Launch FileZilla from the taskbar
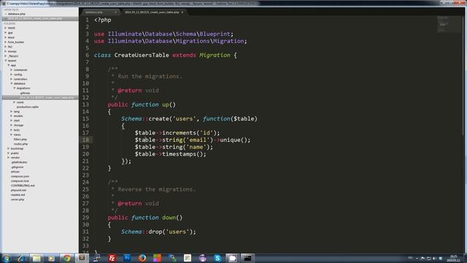 tap(112, 258)
